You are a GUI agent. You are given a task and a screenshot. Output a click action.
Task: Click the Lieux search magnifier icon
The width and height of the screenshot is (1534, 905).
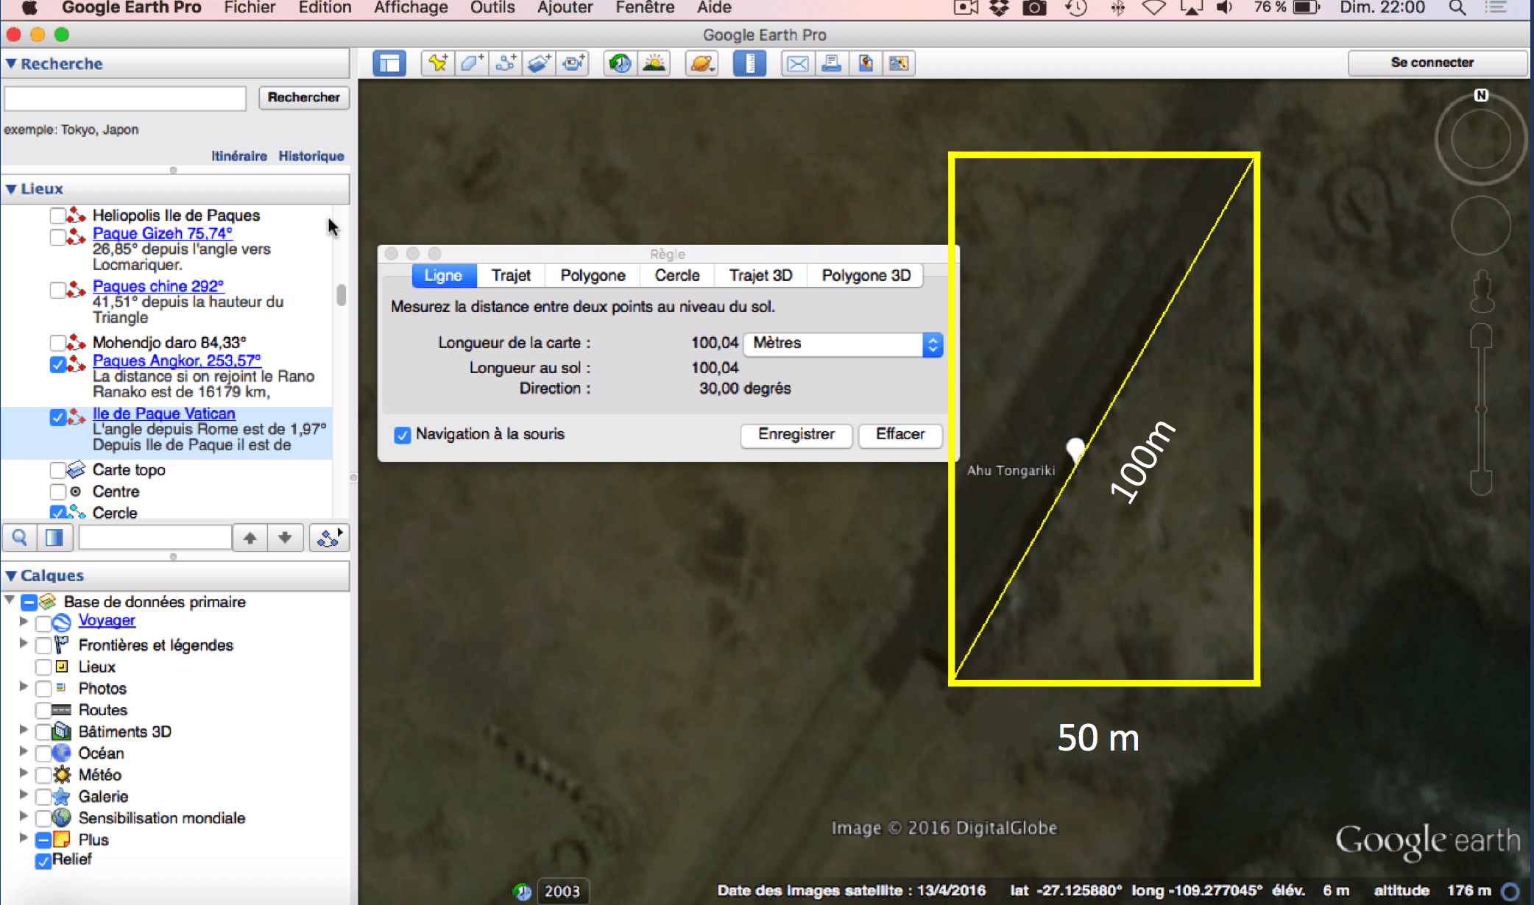pyautogui.click(x=20, y=538)
